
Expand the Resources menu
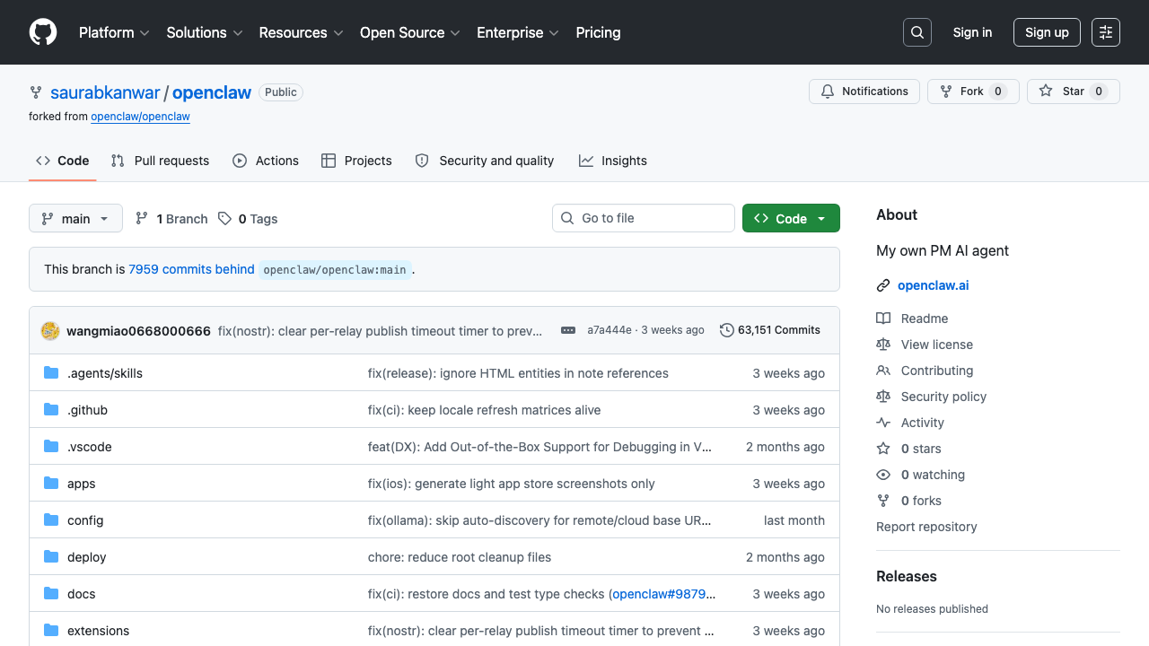click(301, 32)
